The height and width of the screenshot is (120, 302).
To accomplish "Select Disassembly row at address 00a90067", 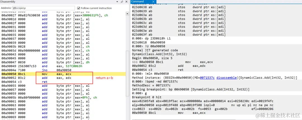I will pyautogui.click(x=63, y=113).
